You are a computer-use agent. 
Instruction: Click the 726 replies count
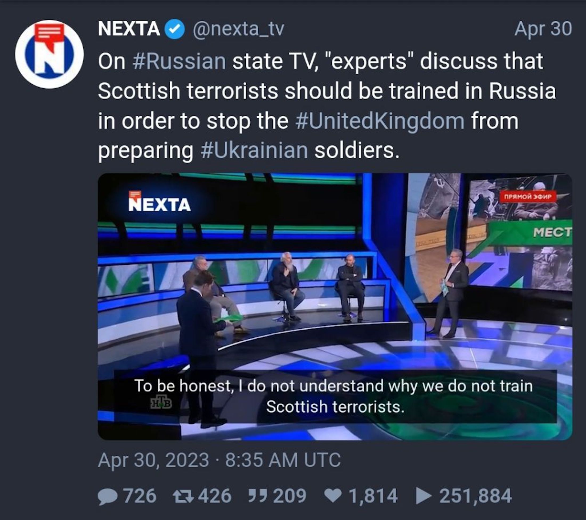click(x=140, y=496)
